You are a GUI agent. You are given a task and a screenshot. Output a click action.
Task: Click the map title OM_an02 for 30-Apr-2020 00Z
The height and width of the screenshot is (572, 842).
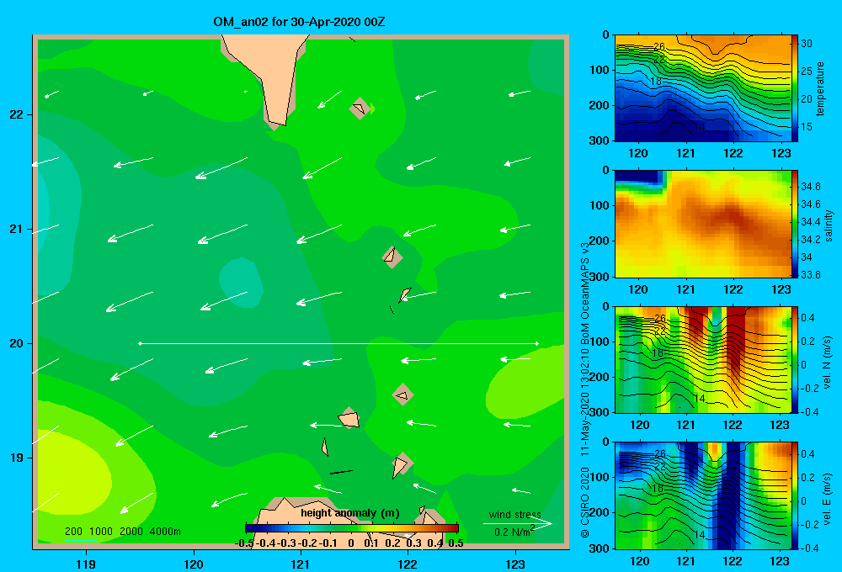click(x=299, y=22)
